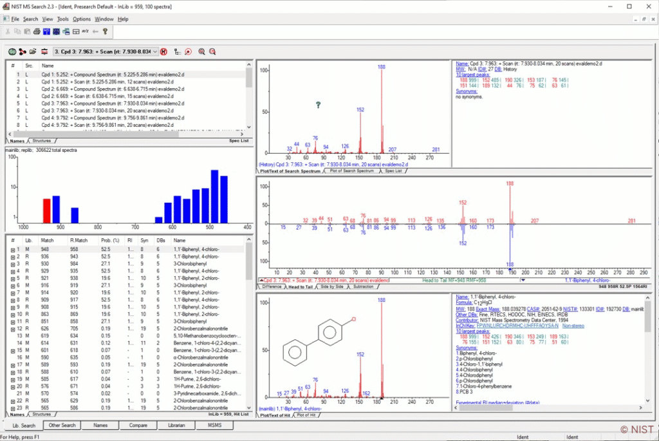The width and height of the screenshot is (659, 441).
Task: Click the dark blue spectrum icon beside the MS icon
Action: [x=56, y=31]
